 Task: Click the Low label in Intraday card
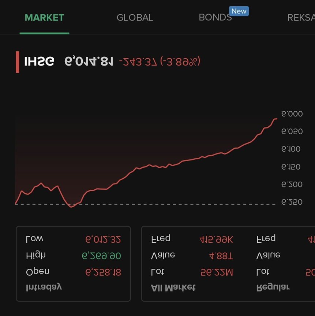point(34,239)
